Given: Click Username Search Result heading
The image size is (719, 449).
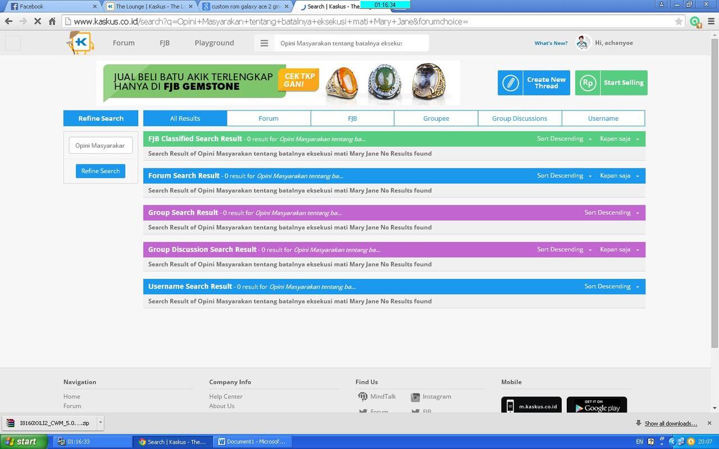Looking at the screenshot, I should 190,287.
